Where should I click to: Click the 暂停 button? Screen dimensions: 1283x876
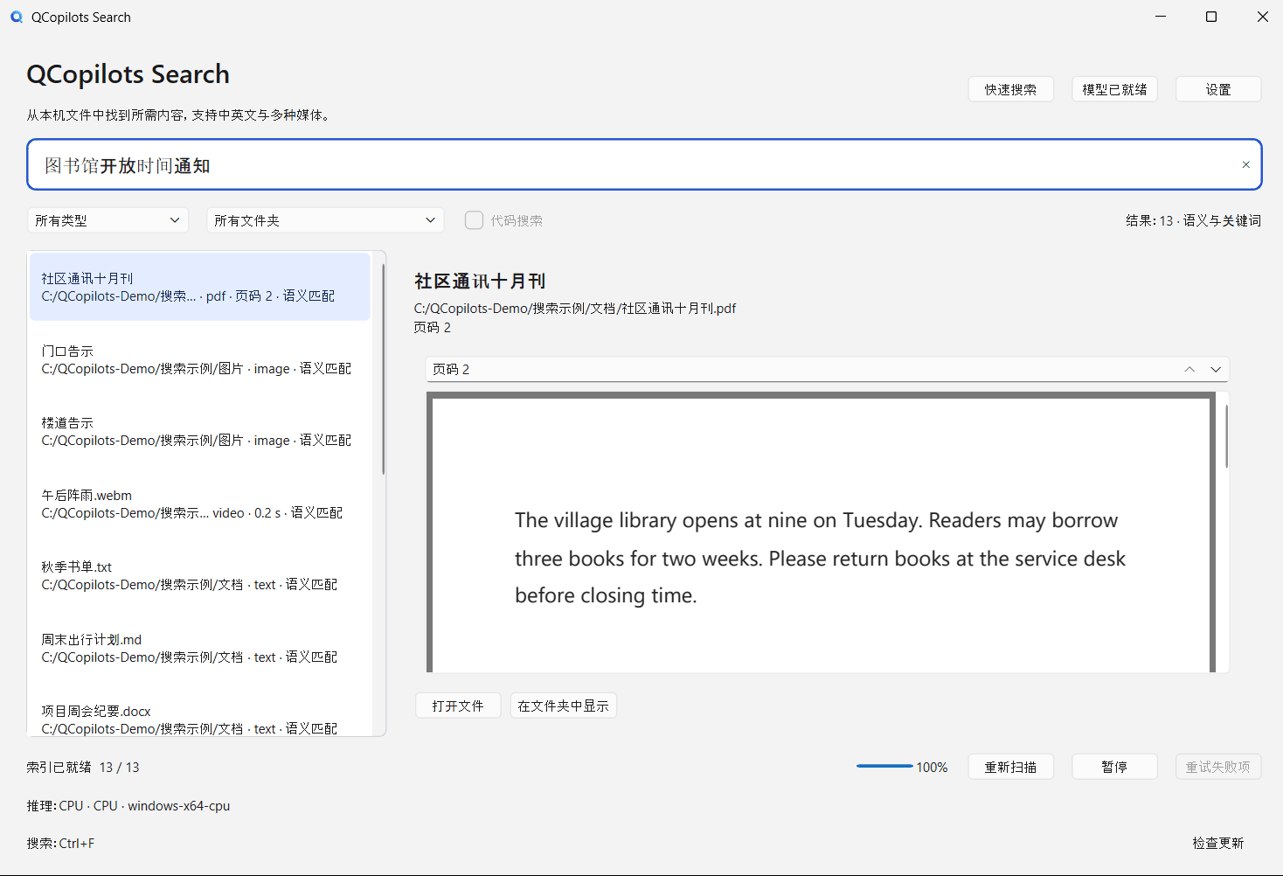[1114, 767]
